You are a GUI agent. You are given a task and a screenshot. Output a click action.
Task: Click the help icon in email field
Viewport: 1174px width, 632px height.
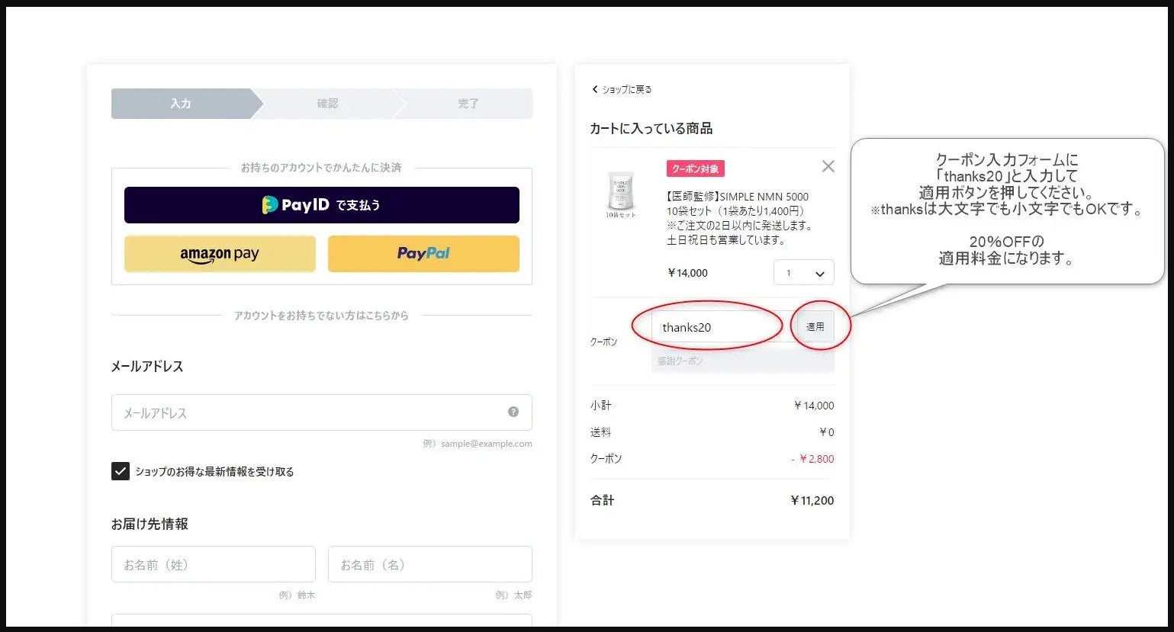pos(513,412)
